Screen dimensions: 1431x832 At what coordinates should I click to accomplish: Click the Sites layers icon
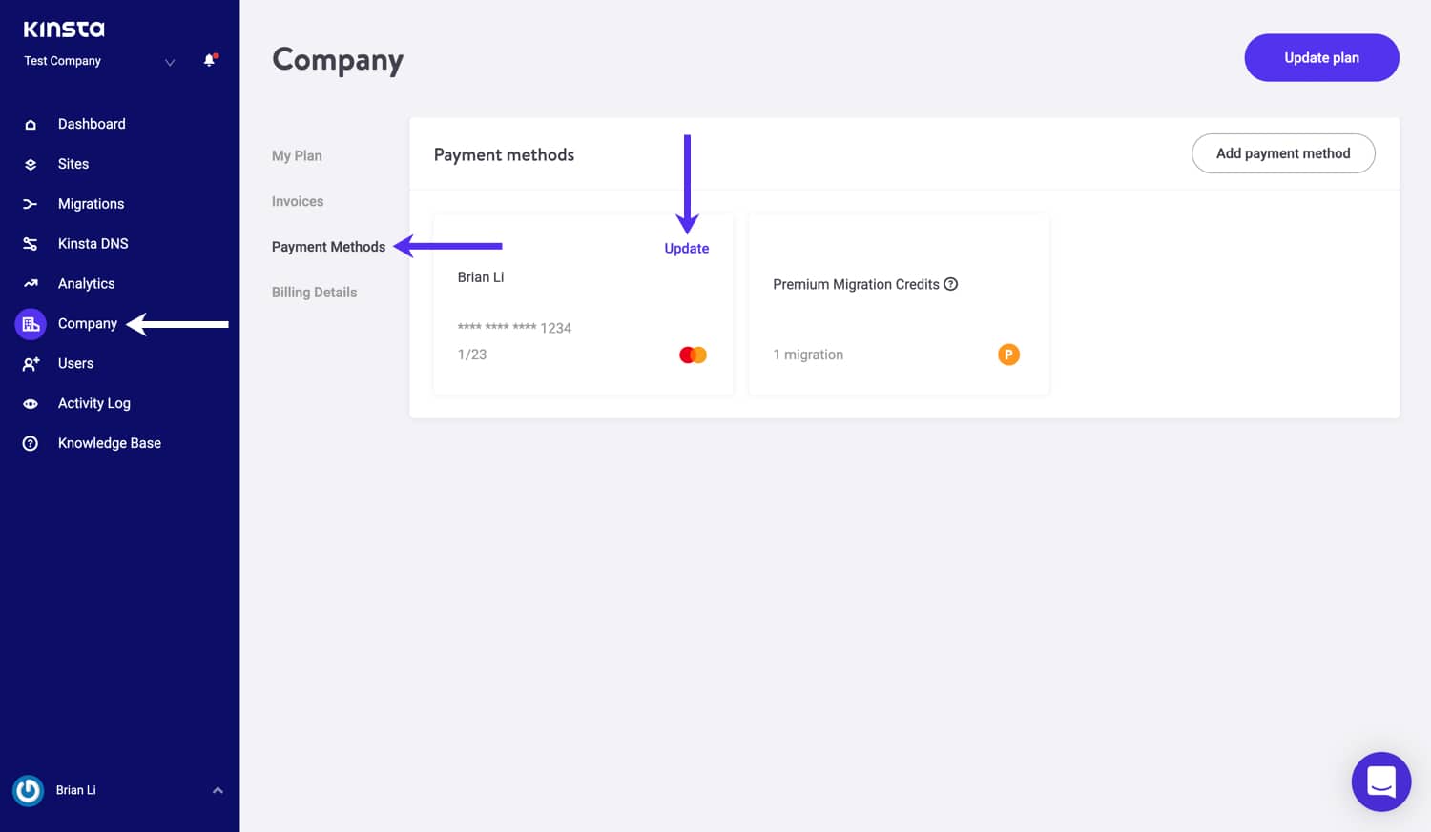(x=31, y=165)
